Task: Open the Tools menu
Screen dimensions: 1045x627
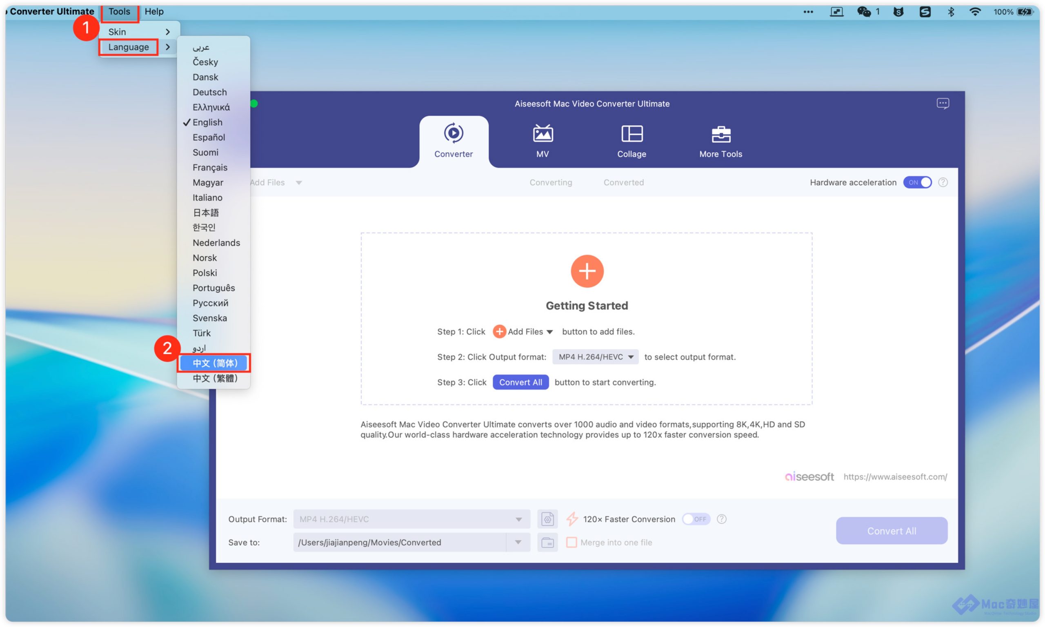Action: 119,11
